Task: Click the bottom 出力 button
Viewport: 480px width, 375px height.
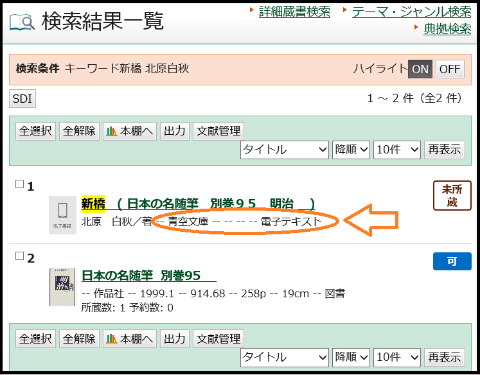Action: [175, 338]
